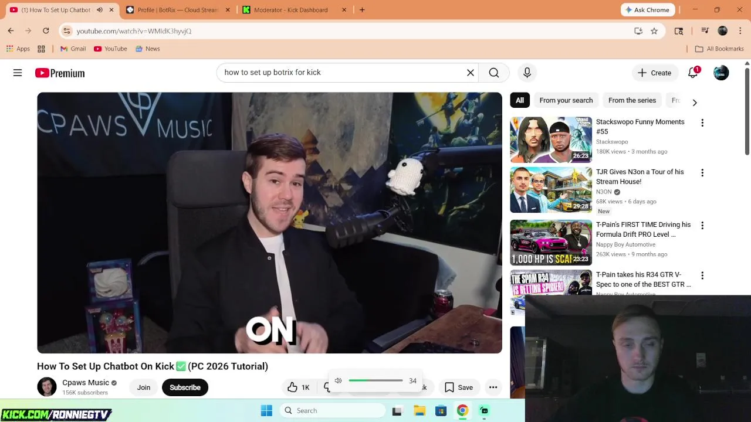The width and height of the screenshot is (751, 422).
Task: Open All Bookmarks folder
Action: tap(719, 49)
